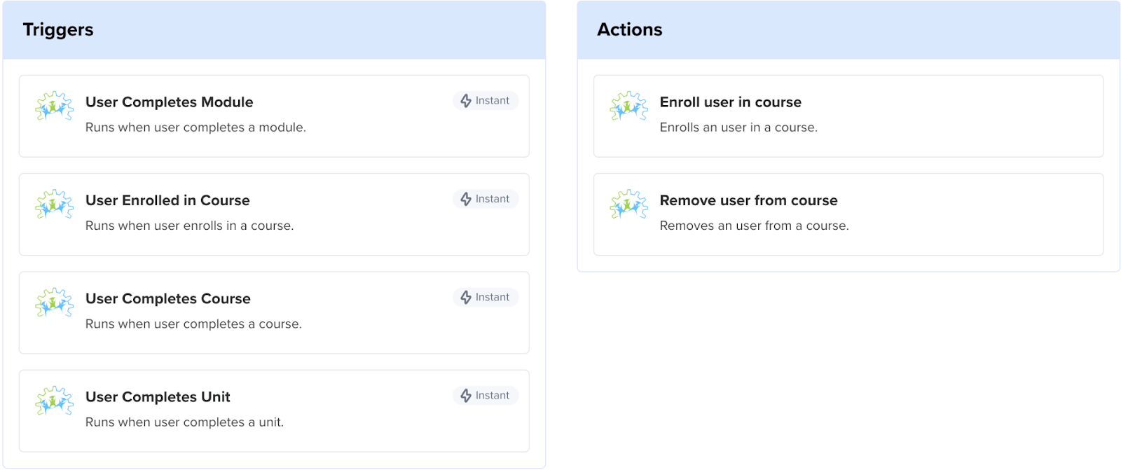Viewport: 1121px width, 470px height.
Task: Select the User Completes Module trigger title
Action: point(169,102)
